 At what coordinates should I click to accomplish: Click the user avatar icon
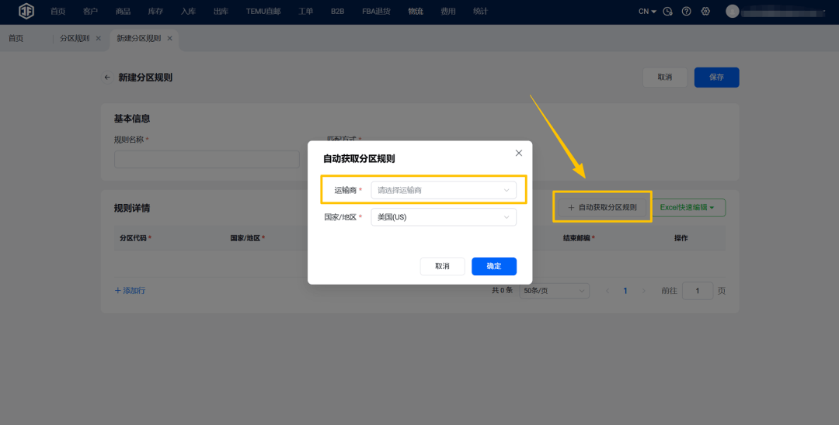click(x=732, y=12)
